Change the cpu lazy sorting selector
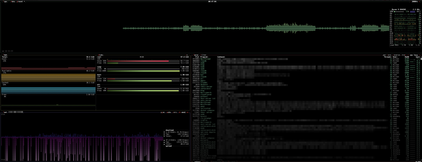The image size is (422, 162). (414, 55)
